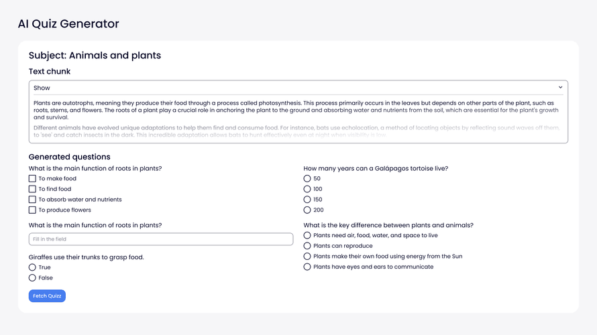Image resolution: width=597 pixels, height=335 pixels.
Task: Select the 'Plants can reproduce' option
Action: pos(307,246)
